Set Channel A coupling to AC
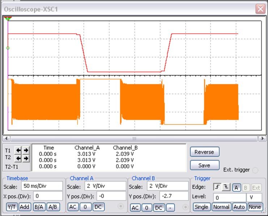The height and width of the screenshot is (216, 268). (73, 207)
